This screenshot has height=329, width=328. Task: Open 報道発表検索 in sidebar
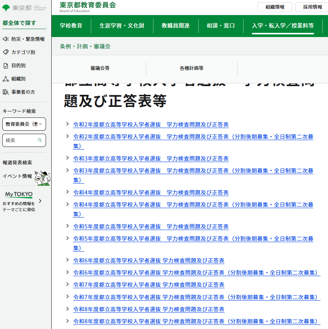pyautogui.click(x=17, y=163)
